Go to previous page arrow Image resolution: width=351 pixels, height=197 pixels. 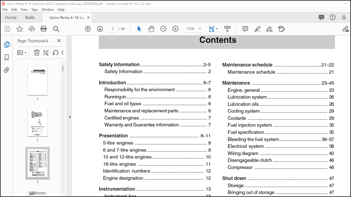pos(88,29)
